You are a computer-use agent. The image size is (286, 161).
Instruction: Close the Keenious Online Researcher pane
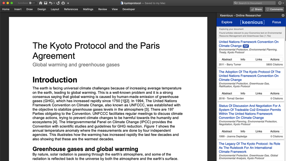pyautogui.click(x=283, y=15)
